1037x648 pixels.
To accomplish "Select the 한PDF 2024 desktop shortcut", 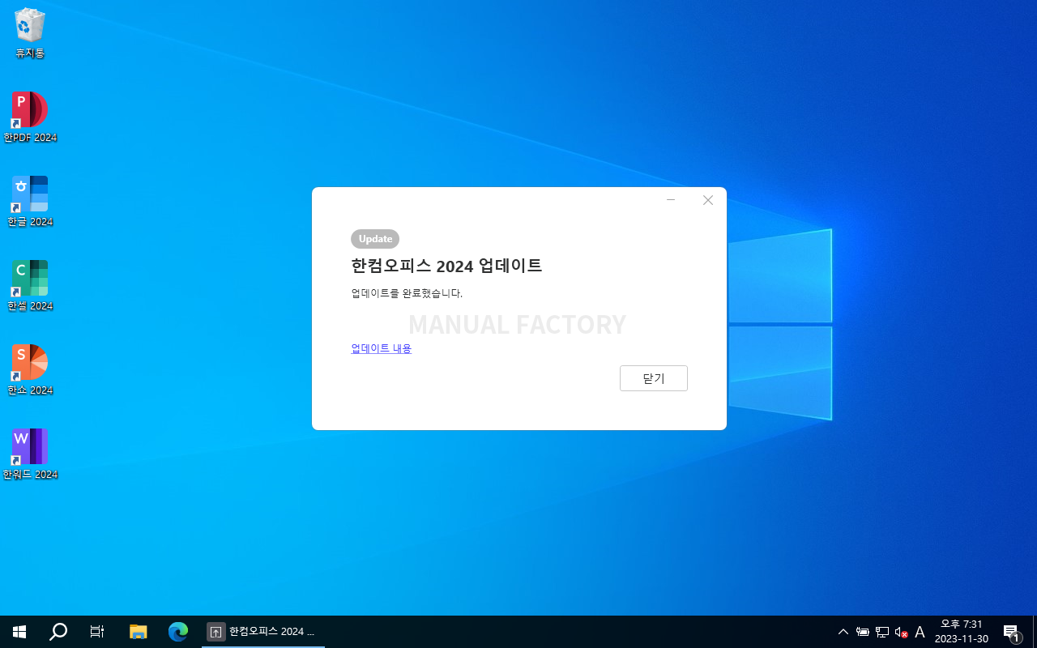I will (30, 117).
